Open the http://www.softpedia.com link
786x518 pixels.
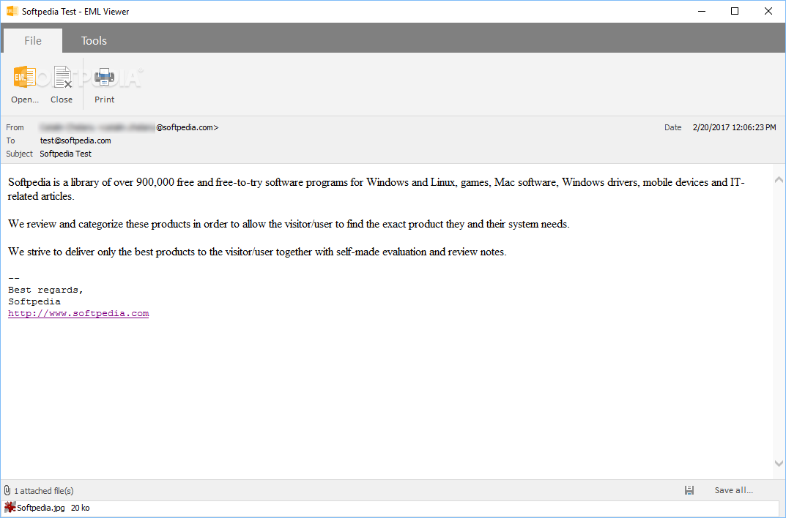tap(78, 313)
